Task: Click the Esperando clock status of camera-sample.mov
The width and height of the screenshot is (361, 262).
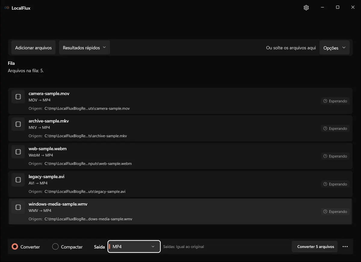Action: [x=335, y=101]
